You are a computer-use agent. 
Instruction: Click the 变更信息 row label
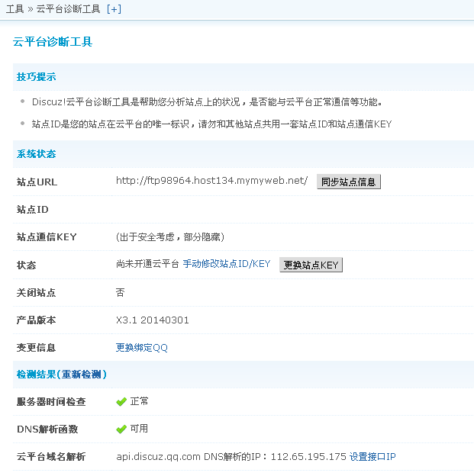point(36,347)
